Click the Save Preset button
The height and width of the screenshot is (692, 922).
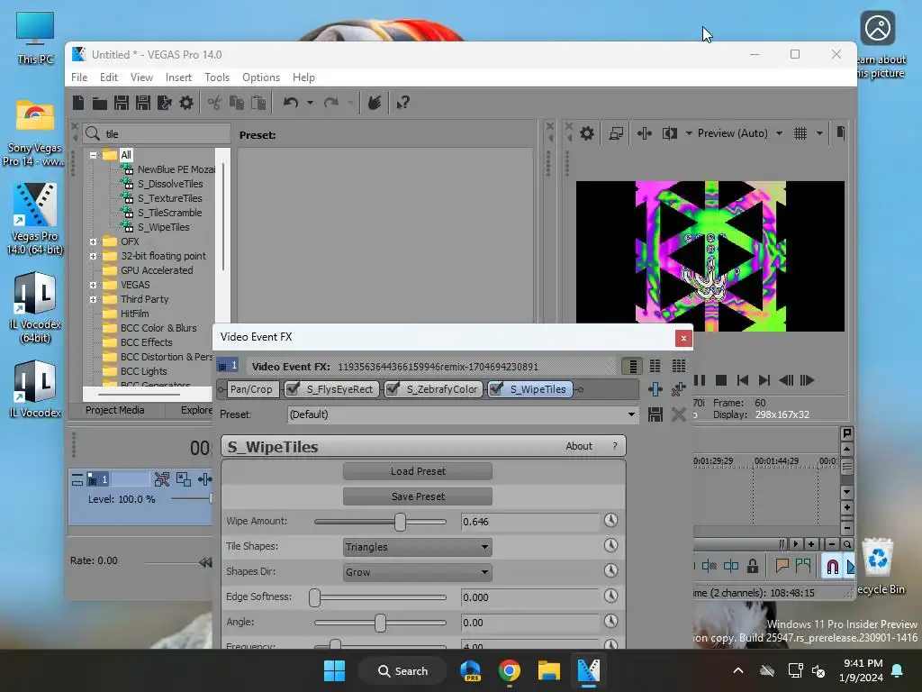pos(418,496)
